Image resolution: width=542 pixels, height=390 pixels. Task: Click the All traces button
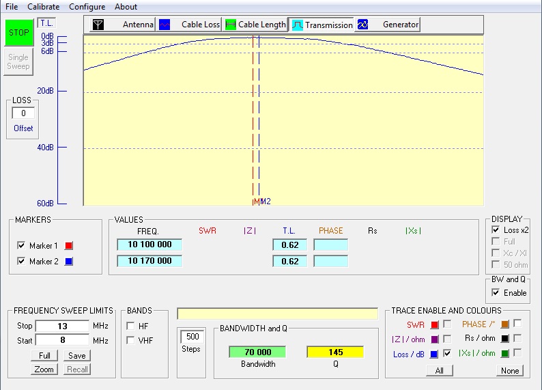point(439,370)
